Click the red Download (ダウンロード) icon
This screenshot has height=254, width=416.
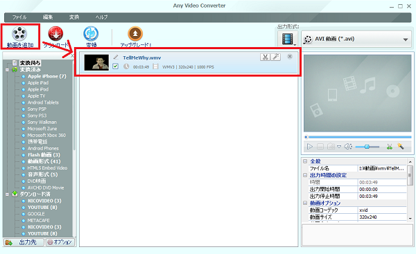55,33
